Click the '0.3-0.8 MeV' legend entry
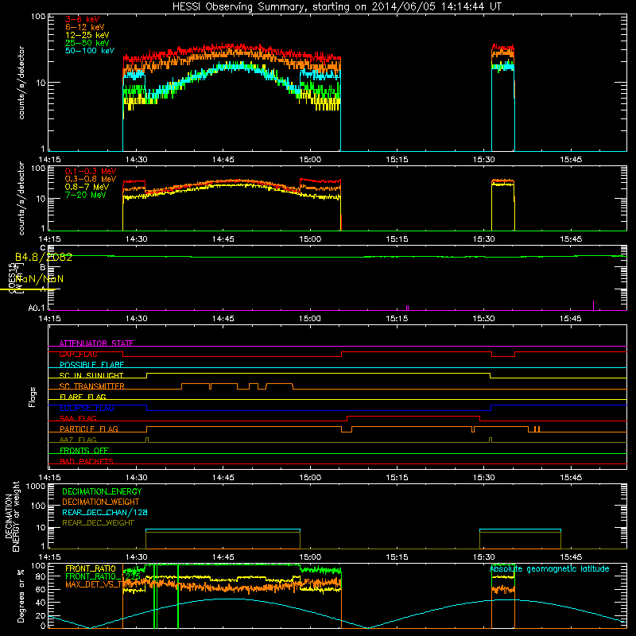Image resolution: width=636 pixels, height=636 pixels. pyautogui.click(x=91, y=179)
